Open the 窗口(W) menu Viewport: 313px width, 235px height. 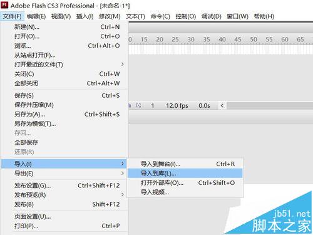tap(237, 16)
